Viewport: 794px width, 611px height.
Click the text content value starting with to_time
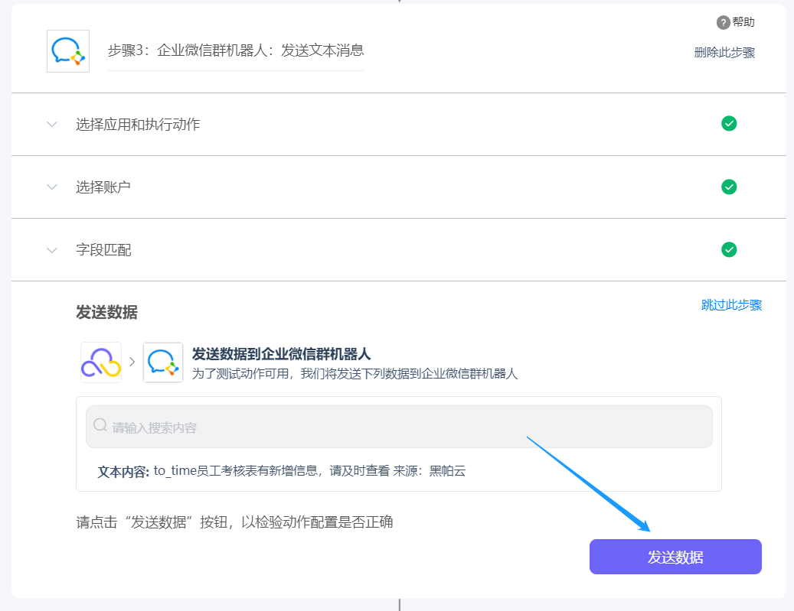point(309,471)
